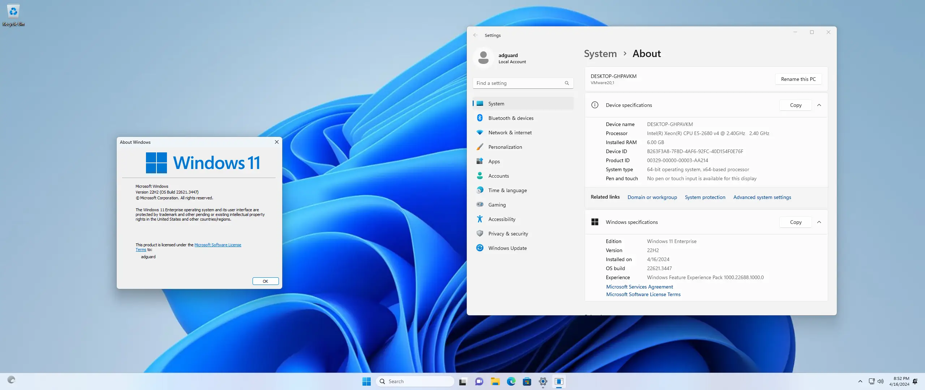Open Advanced system settings link
The width and height of the screenshot is (925, 390).
pos(762,197)
